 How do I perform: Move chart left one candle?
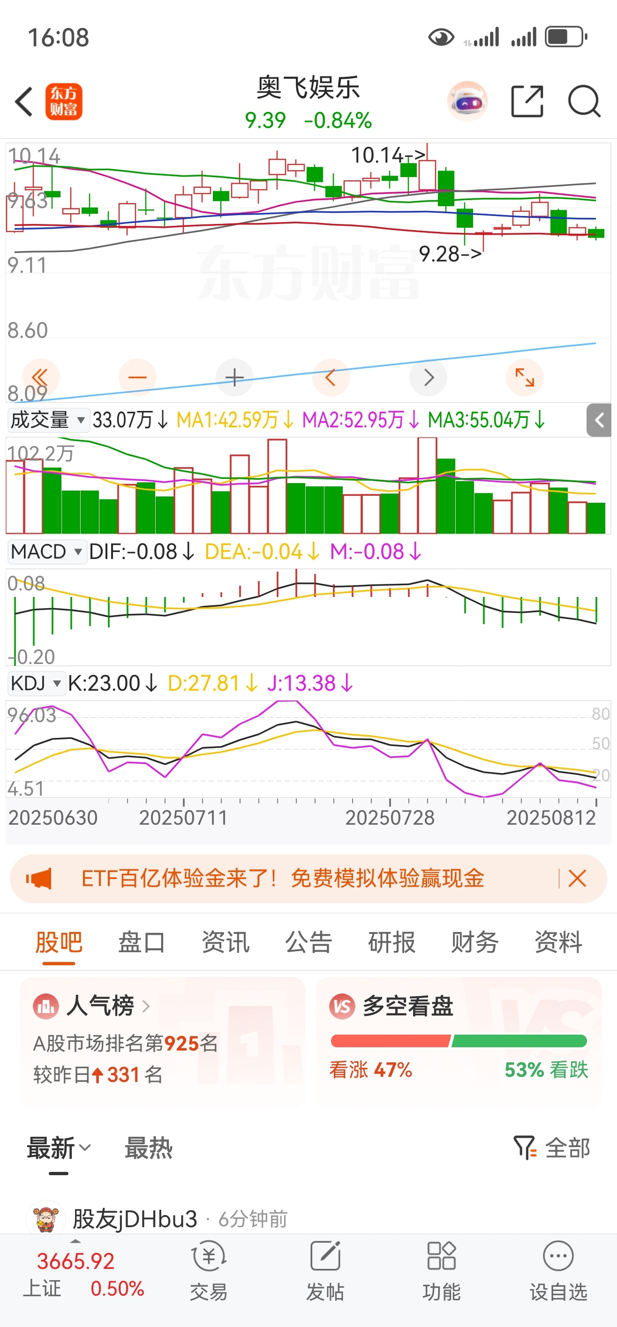[x=331, y=377]
